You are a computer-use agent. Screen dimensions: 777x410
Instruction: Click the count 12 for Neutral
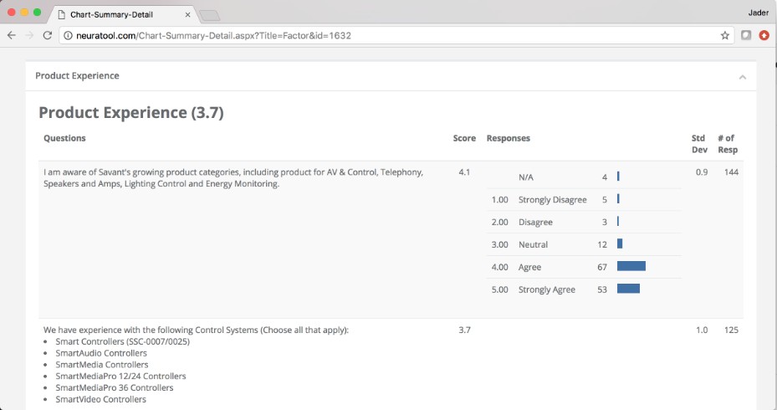[602, 244]
